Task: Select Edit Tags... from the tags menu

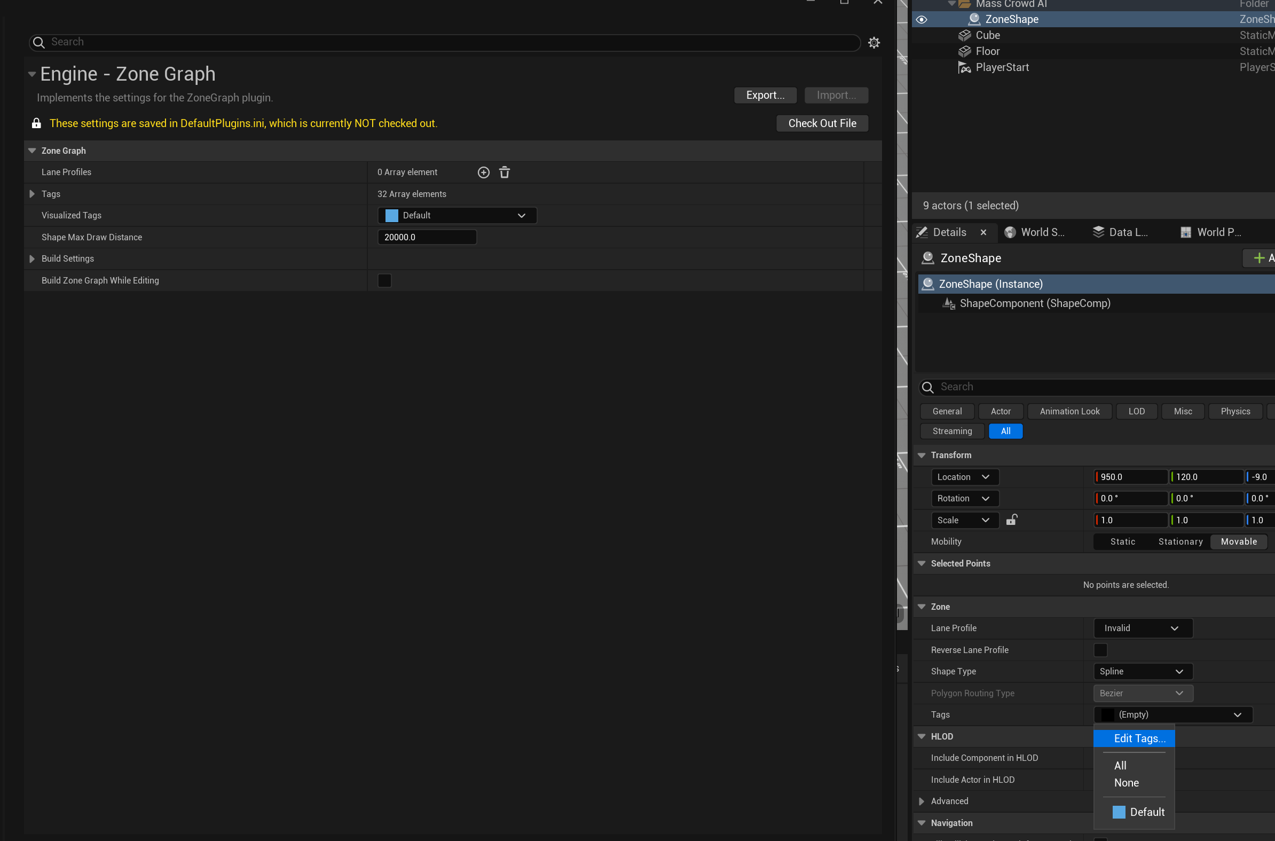Action: 1139,738
